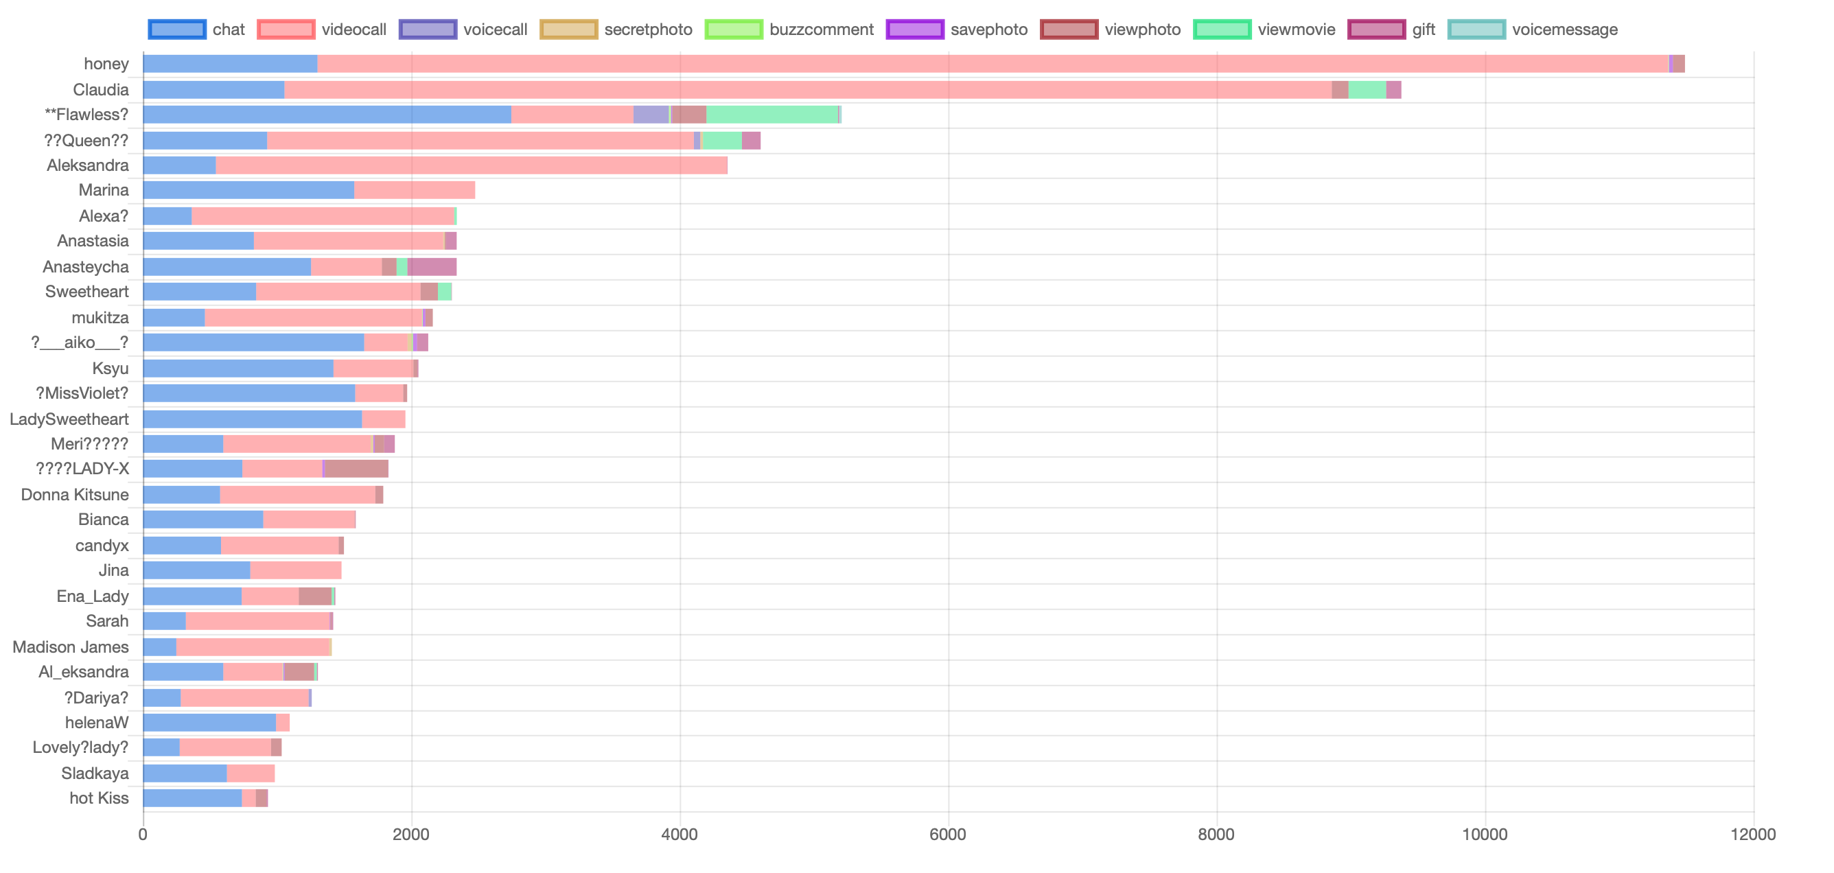Click the 'Ksyu' axis label

(x=111, y=368)
